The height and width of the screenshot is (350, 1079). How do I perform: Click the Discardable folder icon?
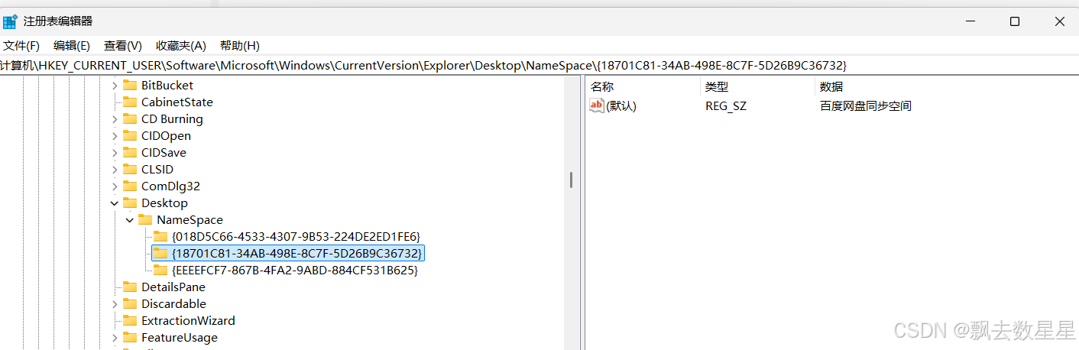[x=130, y=304]
